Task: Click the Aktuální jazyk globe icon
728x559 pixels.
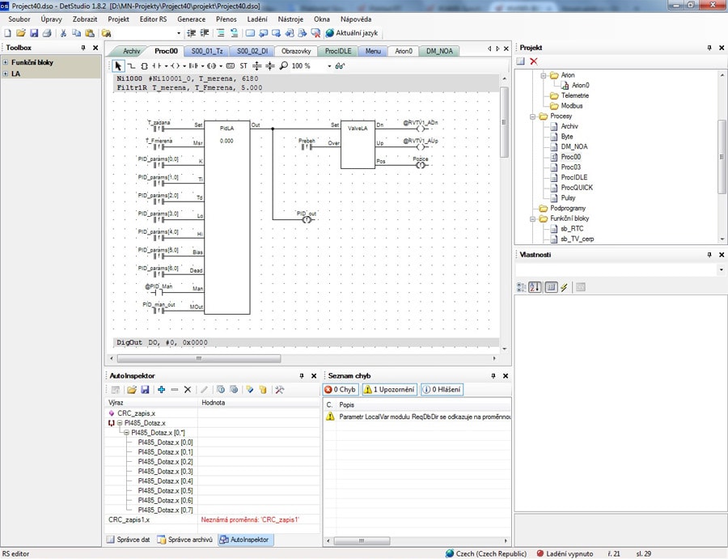Action: coord(330,33)
